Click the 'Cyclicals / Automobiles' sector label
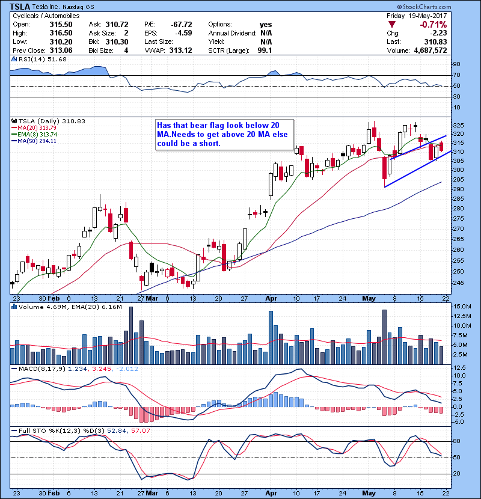The image size is (481, 499). pos(46,16)
